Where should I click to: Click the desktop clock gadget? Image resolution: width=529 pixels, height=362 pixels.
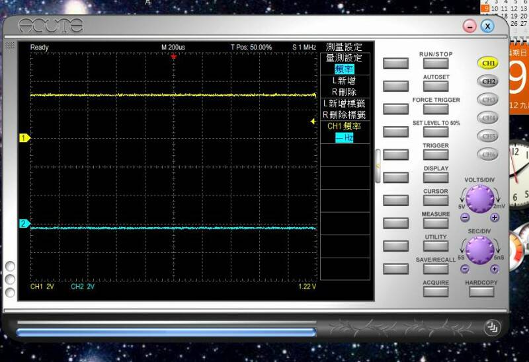[x=519, y=174]
